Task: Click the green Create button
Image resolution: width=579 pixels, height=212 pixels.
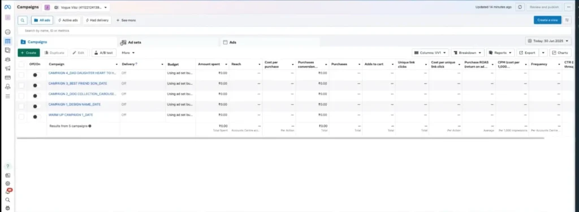Action: tap(29, 52)
